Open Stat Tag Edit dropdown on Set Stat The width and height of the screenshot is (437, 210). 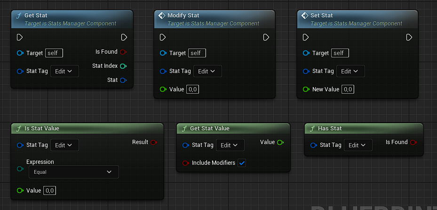pyautogui.click(x=350, y=71)
